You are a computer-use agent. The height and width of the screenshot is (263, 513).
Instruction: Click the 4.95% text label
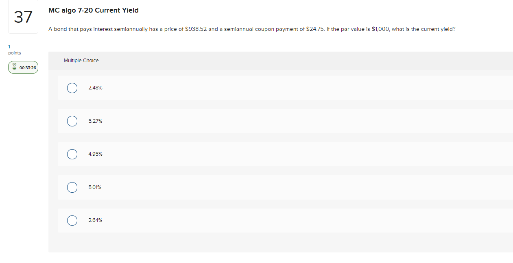click(x=95, y=154)
